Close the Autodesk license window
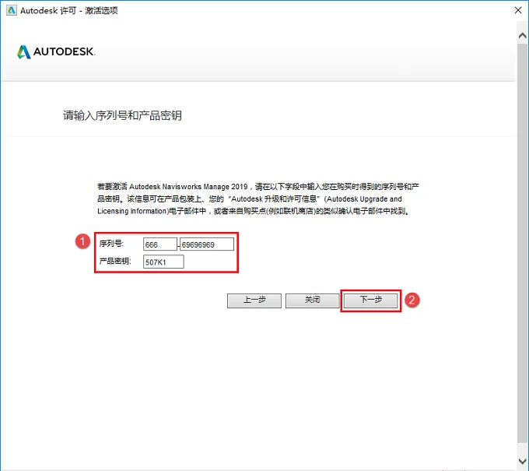 [518, 10]
